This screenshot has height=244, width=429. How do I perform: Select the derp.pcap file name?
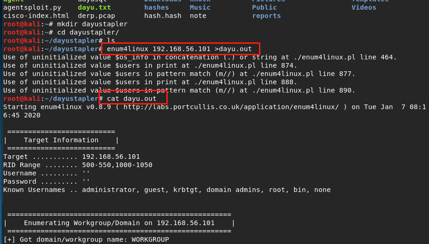[x=97, y=16]
